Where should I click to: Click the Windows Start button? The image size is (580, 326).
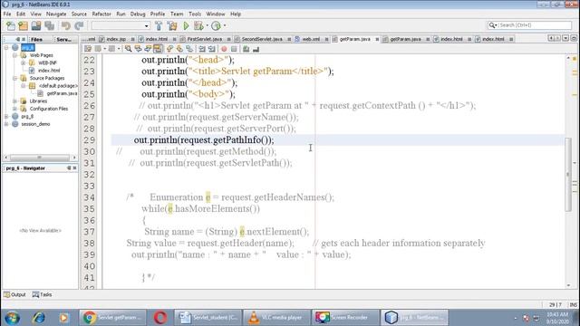(x=12, y=318)
